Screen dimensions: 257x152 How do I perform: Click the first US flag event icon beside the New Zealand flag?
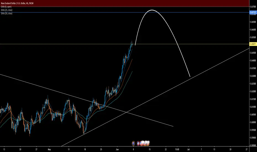[x=138, y=143]
